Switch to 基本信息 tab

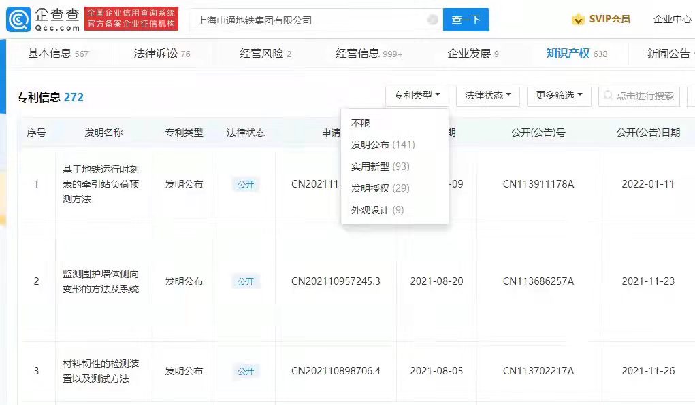point(58,54)
